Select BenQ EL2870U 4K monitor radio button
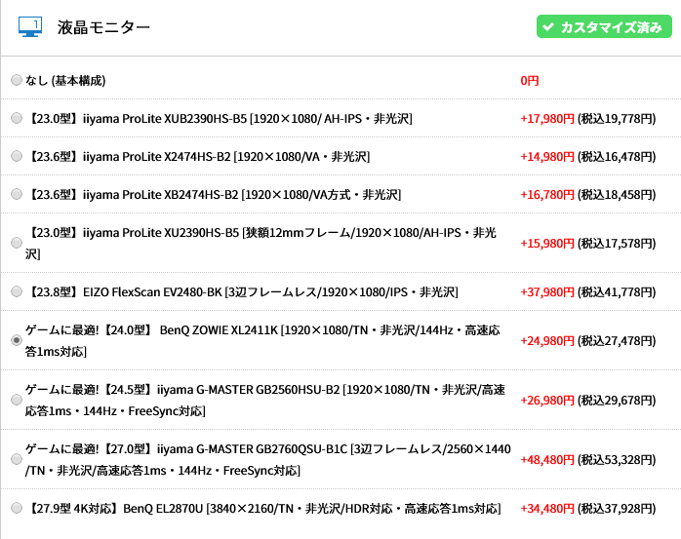The width and height of the screenshot is (681, 539). coord(16,508)
